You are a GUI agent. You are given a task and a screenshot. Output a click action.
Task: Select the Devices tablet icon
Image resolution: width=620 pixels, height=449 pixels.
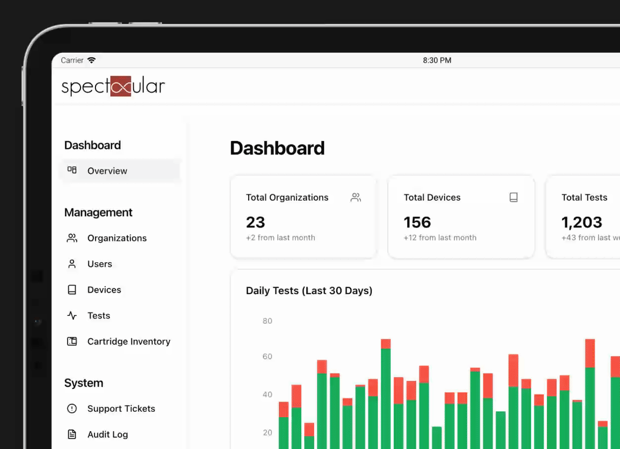point(73,290)
